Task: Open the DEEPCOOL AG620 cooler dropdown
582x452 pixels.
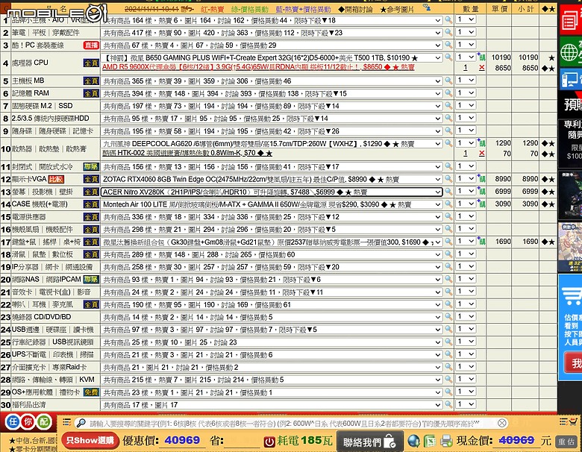Action: 272,144
